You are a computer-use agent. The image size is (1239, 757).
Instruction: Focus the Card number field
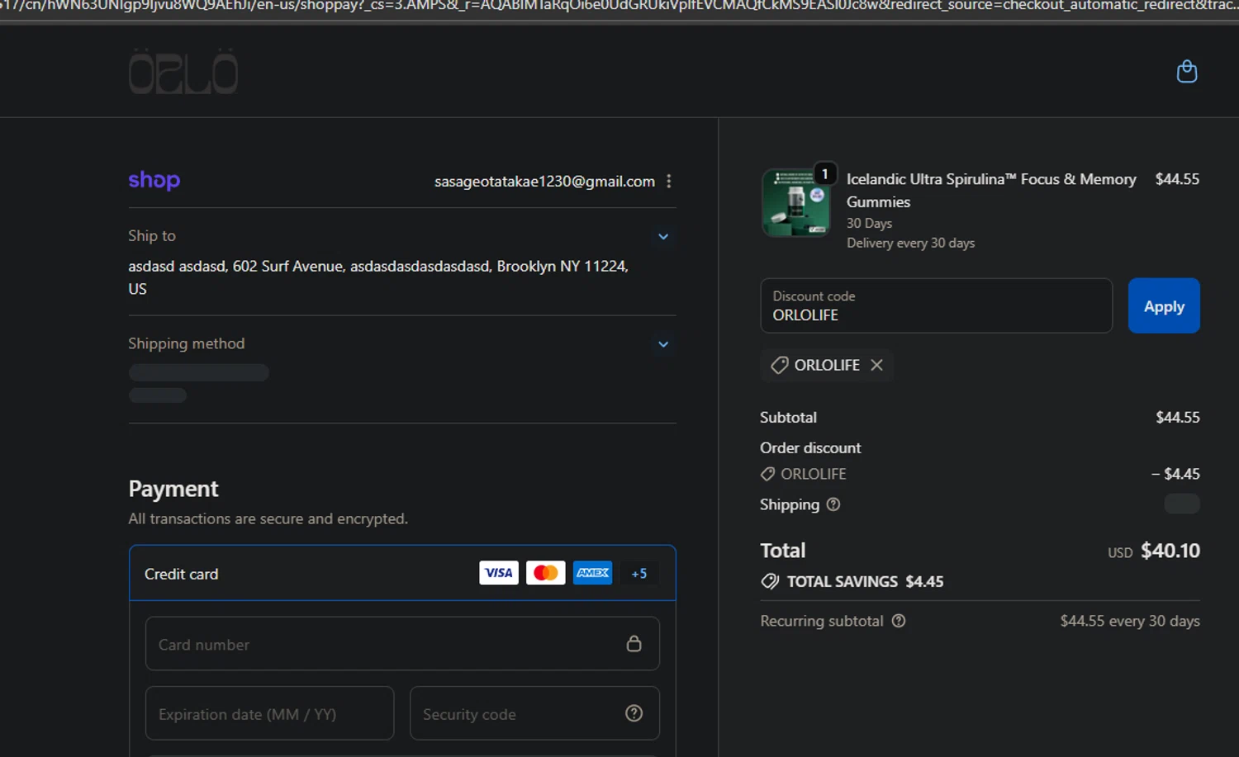pos(402,644)
